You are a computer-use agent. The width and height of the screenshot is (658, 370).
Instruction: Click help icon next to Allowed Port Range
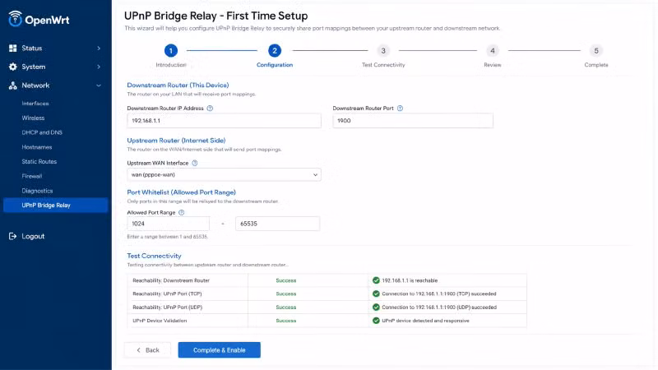[181, 213]
